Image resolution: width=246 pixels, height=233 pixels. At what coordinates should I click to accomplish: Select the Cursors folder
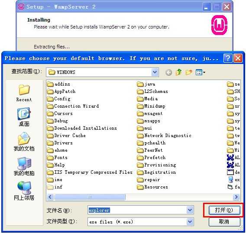pos(60,114)
